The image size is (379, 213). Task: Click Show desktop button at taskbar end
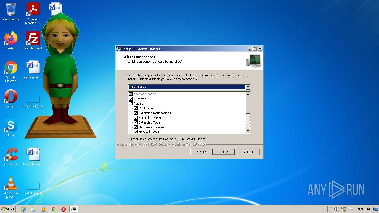click(376, 209)
